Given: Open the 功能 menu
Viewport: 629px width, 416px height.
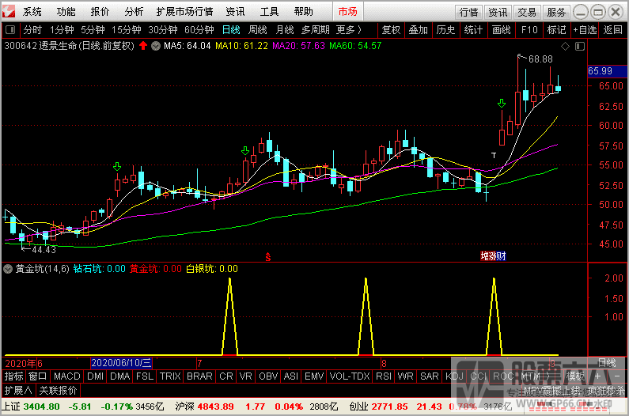Looking at the screenshot, I should (x=66, y=12).
